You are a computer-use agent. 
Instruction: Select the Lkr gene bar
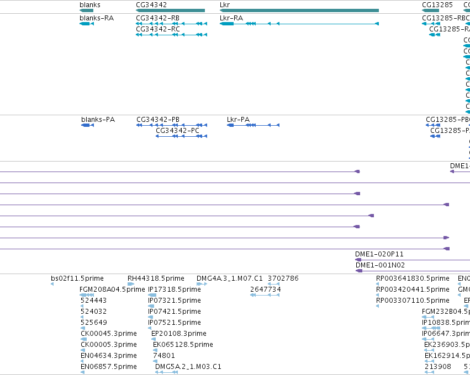(299, 10)
